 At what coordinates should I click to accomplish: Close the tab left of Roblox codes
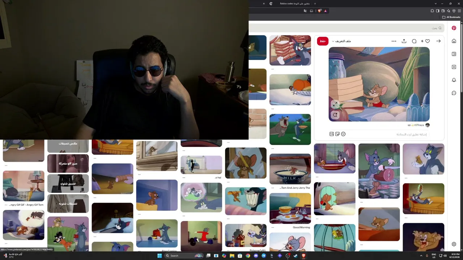click(264, 4)
